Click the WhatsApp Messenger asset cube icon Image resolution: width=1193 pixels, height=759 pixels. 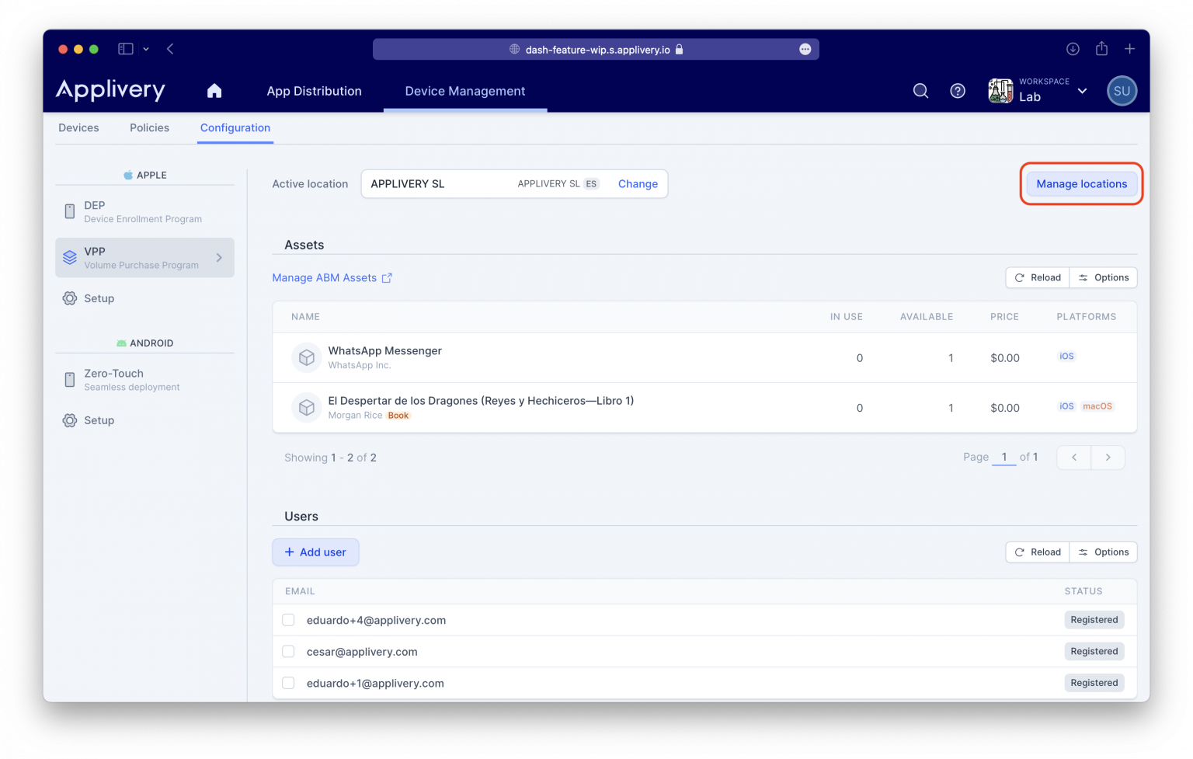coord(306,357)
